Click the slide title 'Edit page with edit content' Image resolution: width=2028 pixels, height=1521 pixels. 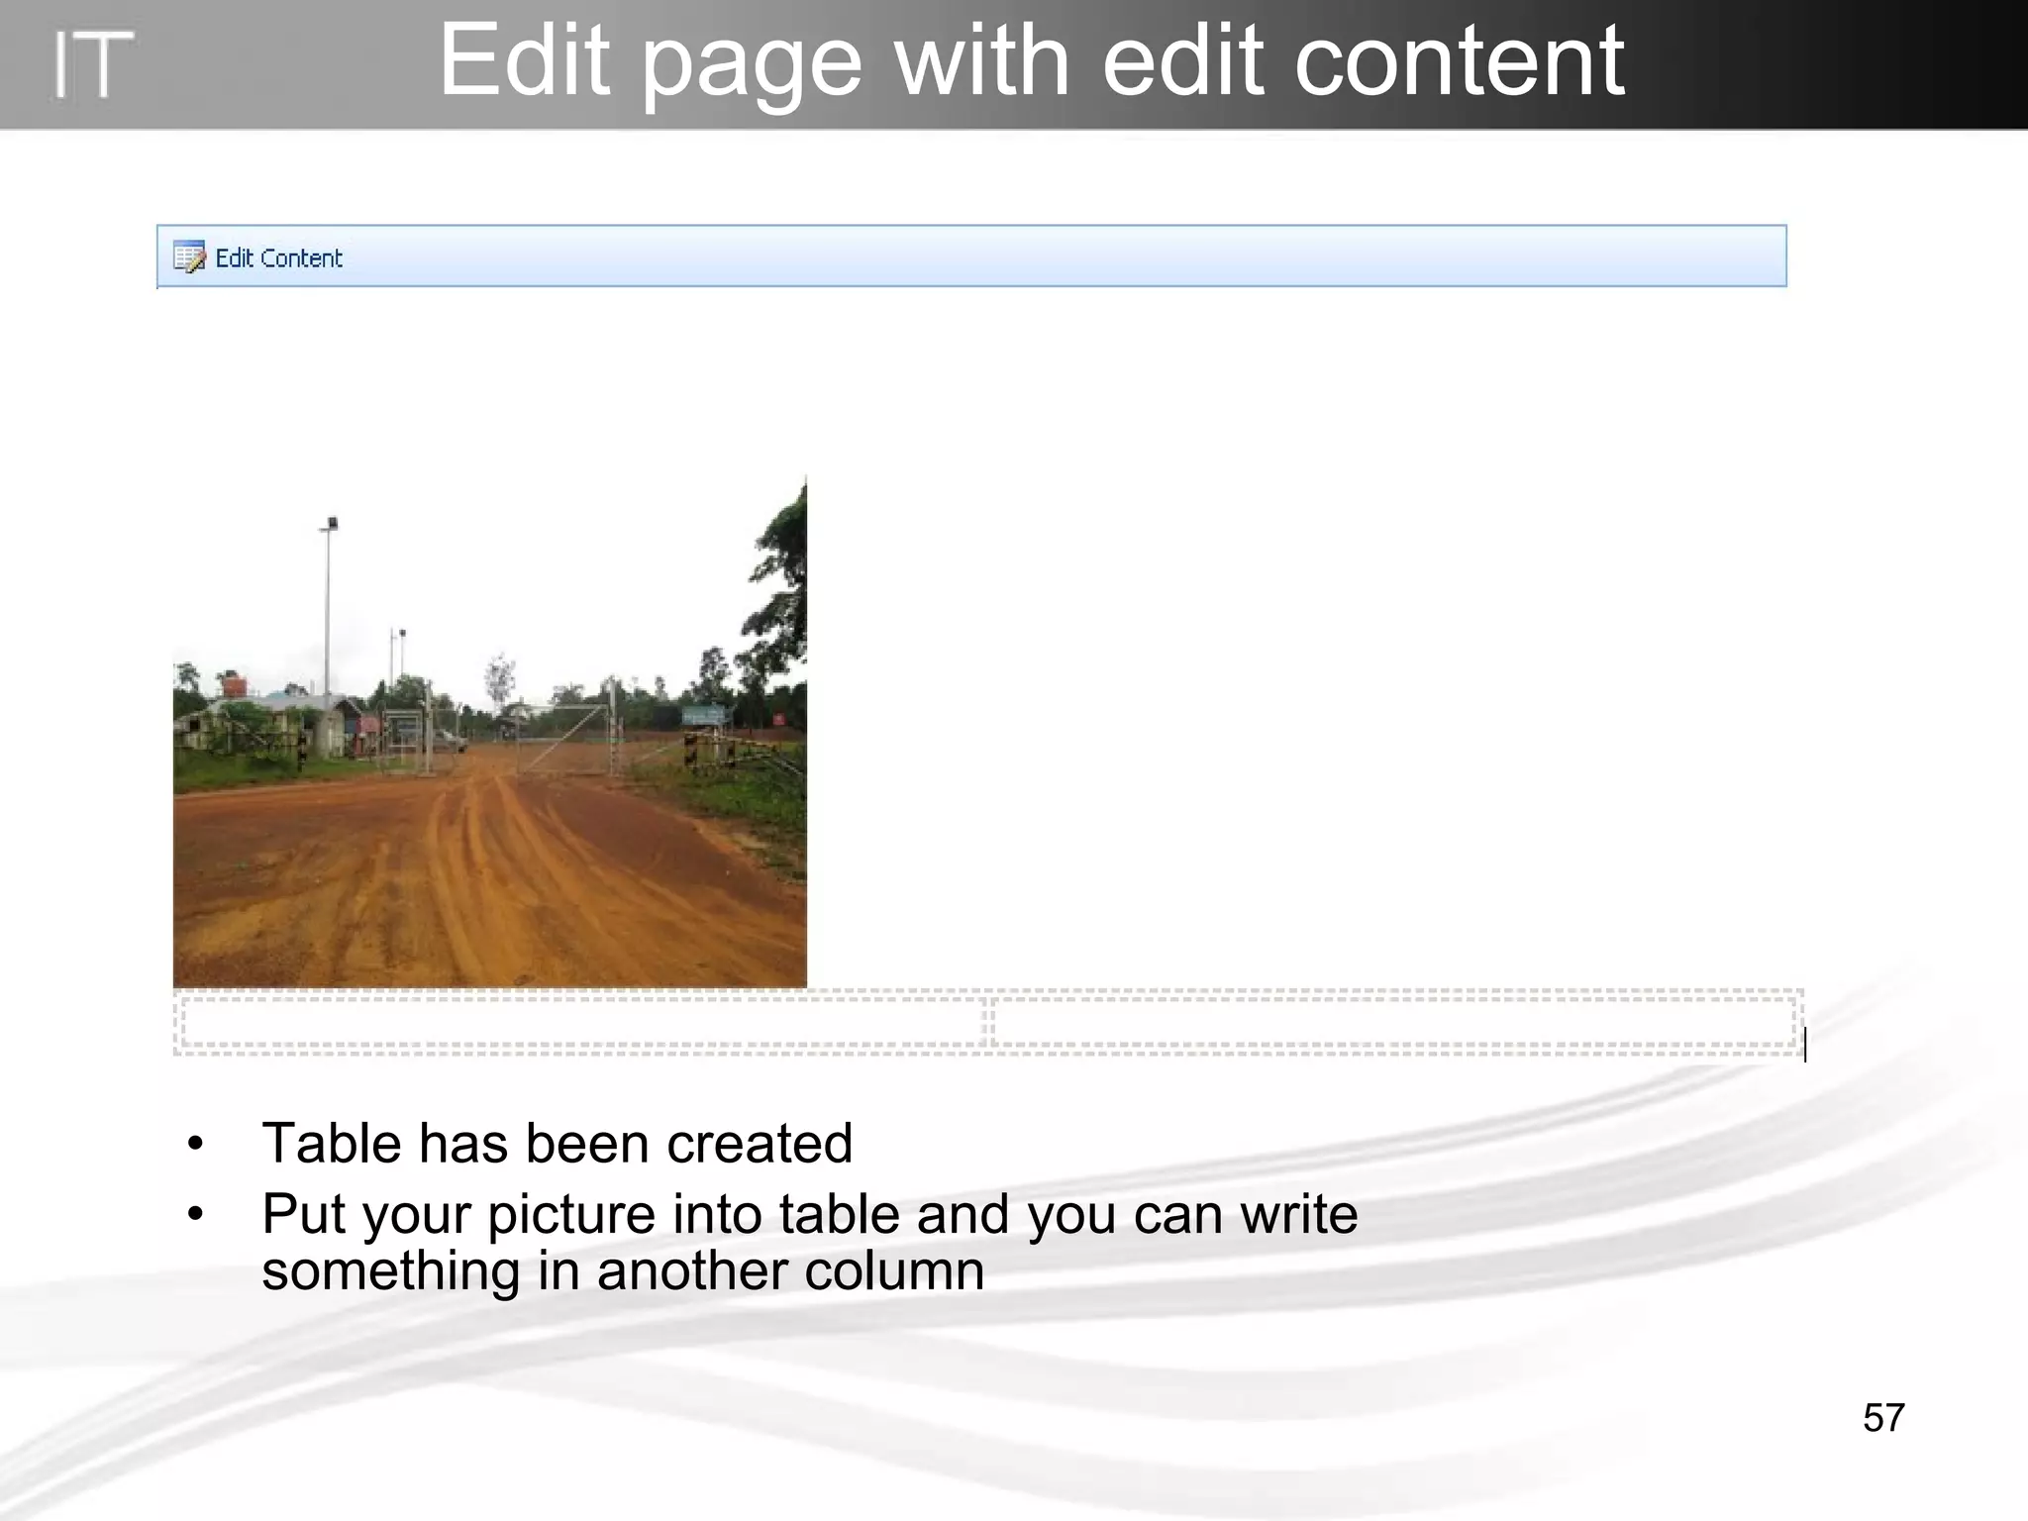pyautogui.click(x=1031, y=61)
